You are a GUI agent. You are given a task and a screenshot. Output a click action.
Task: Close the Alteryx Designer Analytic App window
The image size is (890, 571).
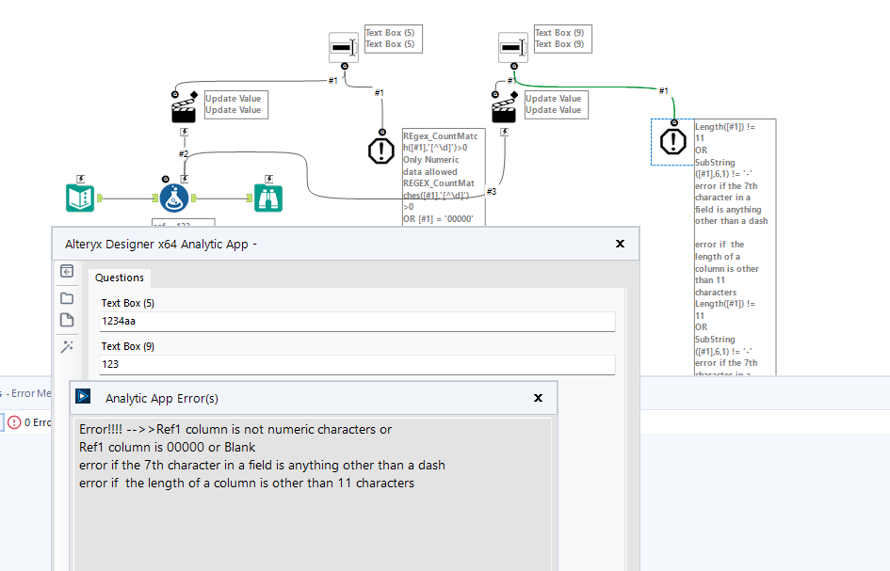coord(620,244)
